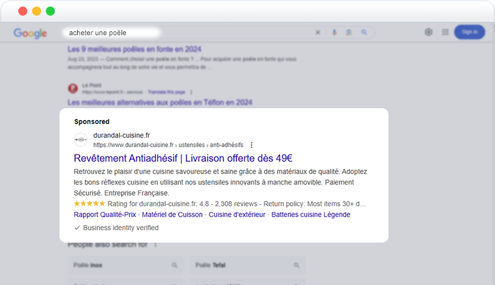Screen dimensions: 495x285
Task: Click the Sign in button
Action: click(470, 32)
